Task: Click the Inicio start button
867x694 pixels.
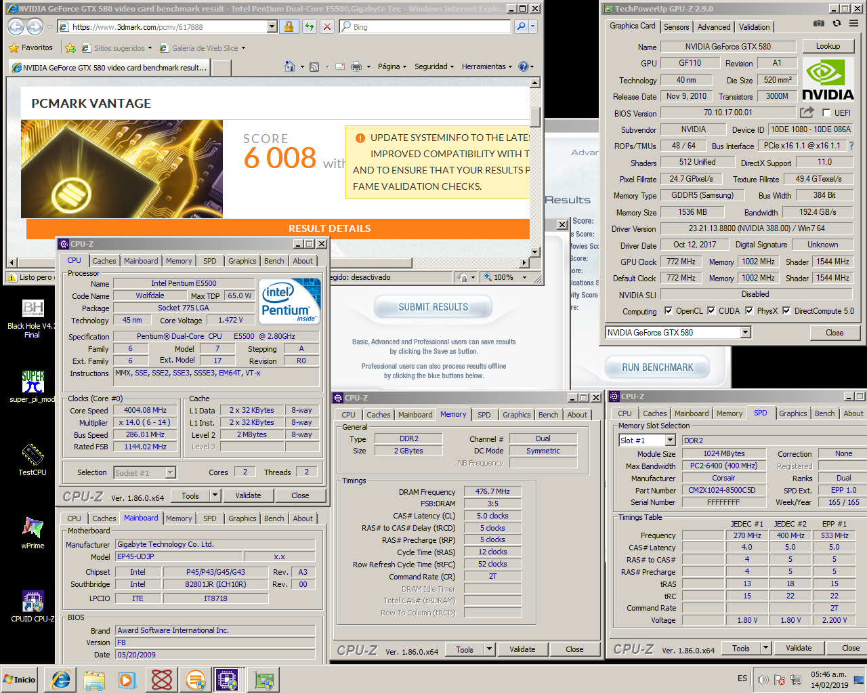Action: (20, 679)
